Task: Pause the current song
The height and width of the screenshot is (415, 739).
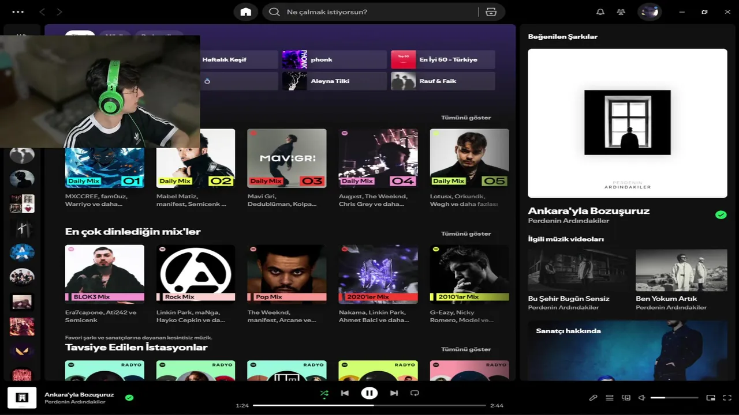Action: 369,393
